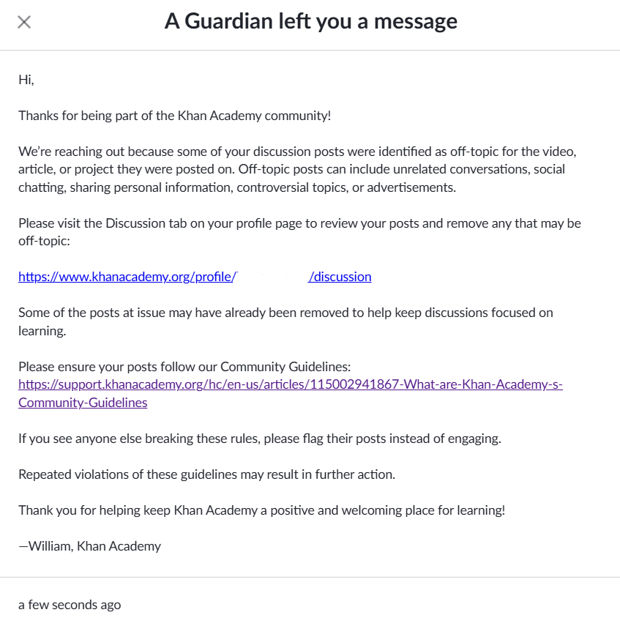
Task: Click the lone "off-topic:" text above the profile link
Action: click(44, 241)
